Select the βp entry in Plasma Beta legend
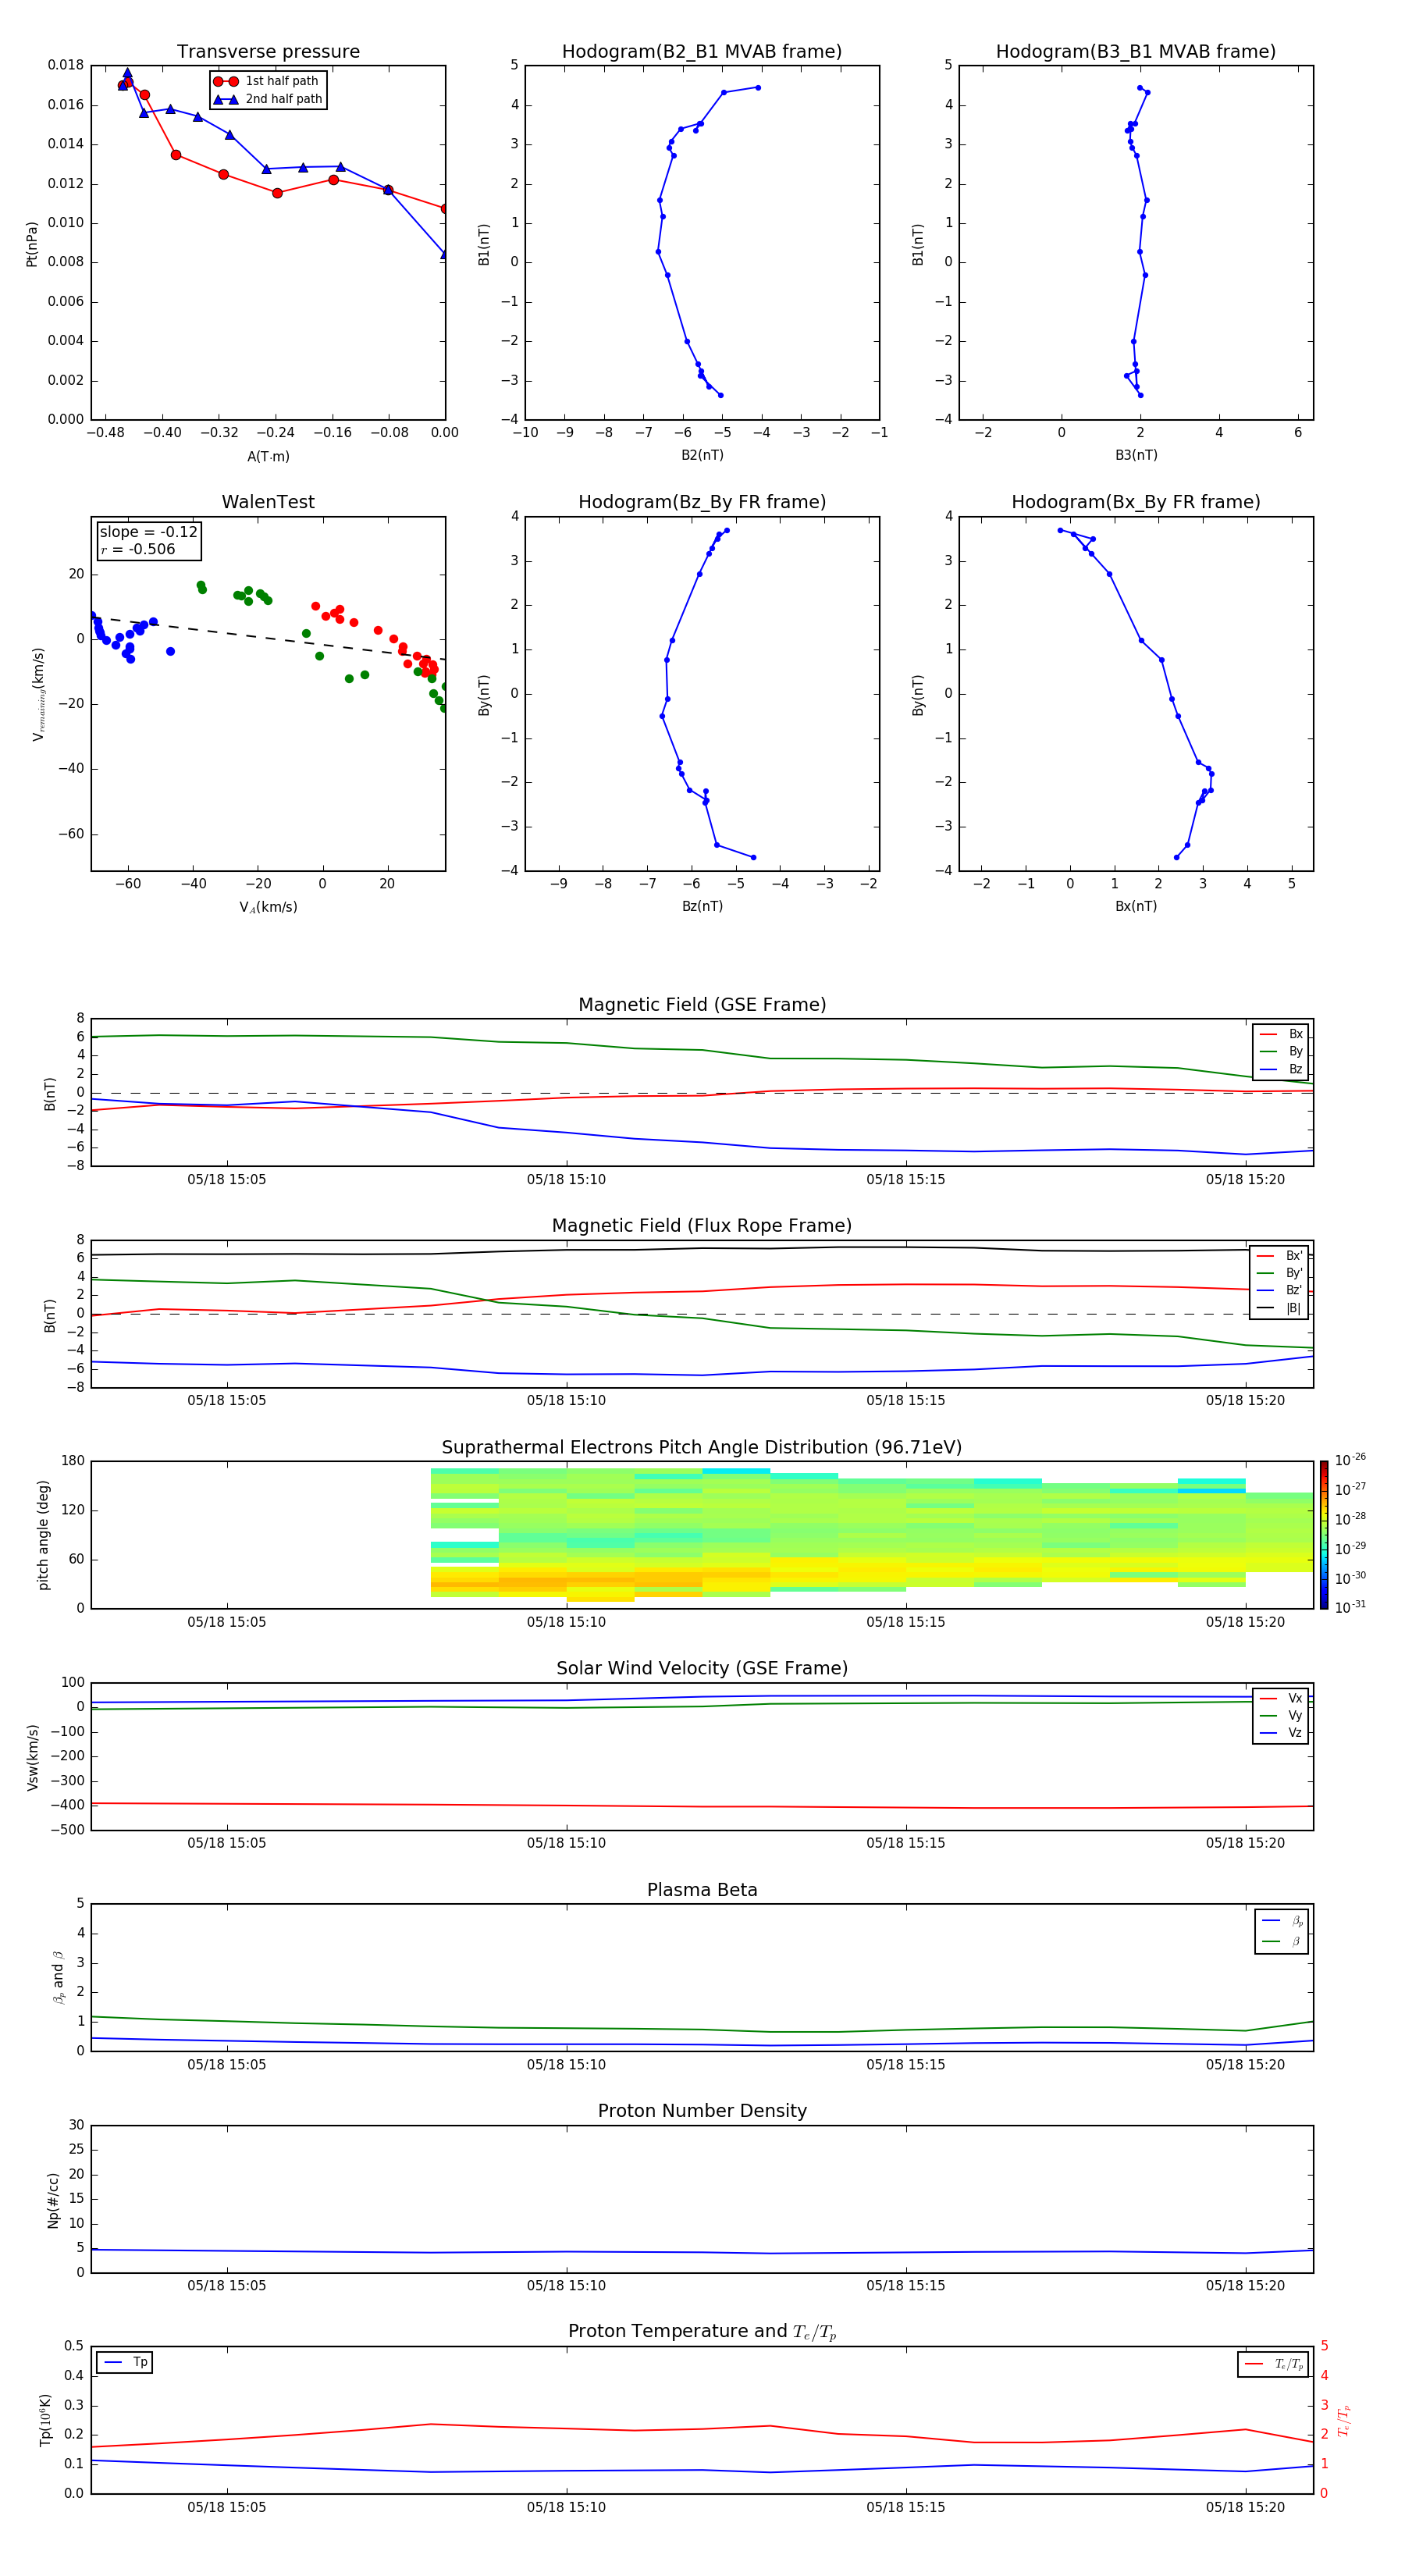1405x2576 pixels. click(1282, 1921)
